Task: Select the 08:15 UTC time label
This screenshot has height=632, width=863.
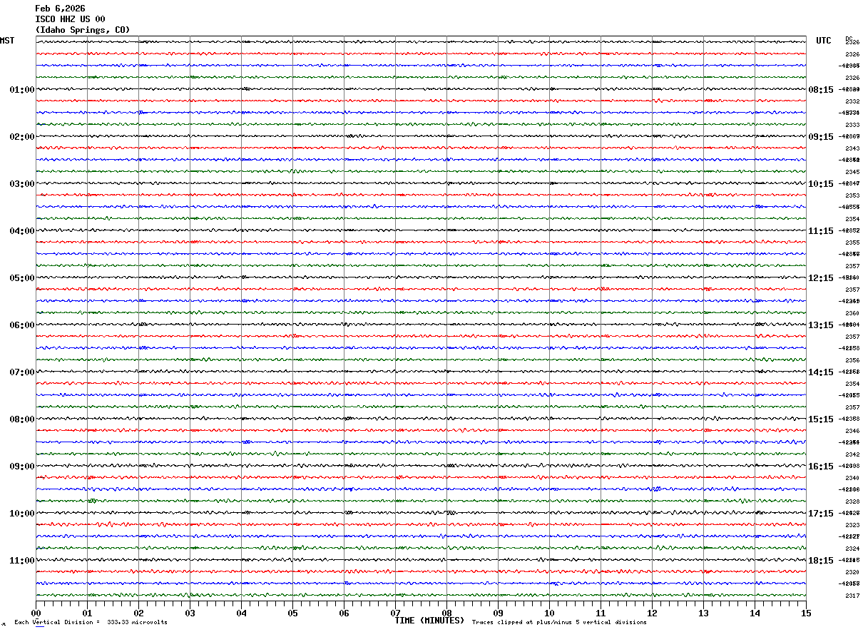Action: [x=820, y=90]
